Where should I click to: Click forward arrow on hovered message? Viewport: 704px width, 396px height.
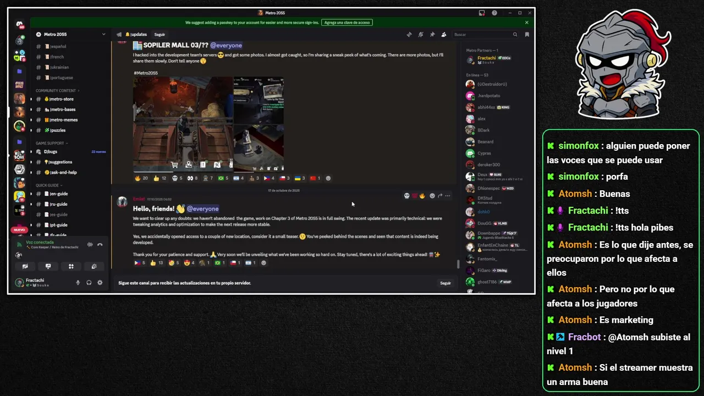coord(440,196)
